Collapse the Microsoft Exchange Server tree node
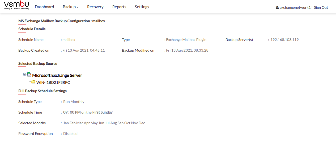 (x=25, y=74)
